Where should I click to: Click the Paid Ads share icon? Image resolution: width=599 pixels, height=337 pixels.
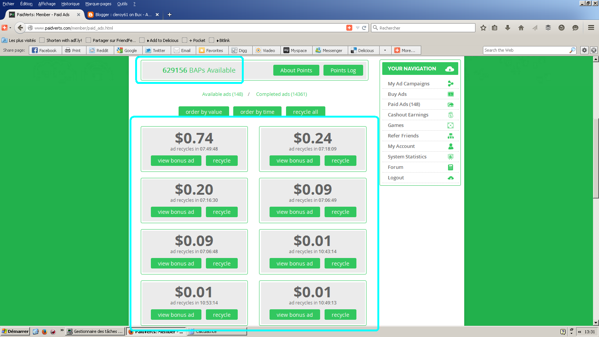tap(451, 104)
